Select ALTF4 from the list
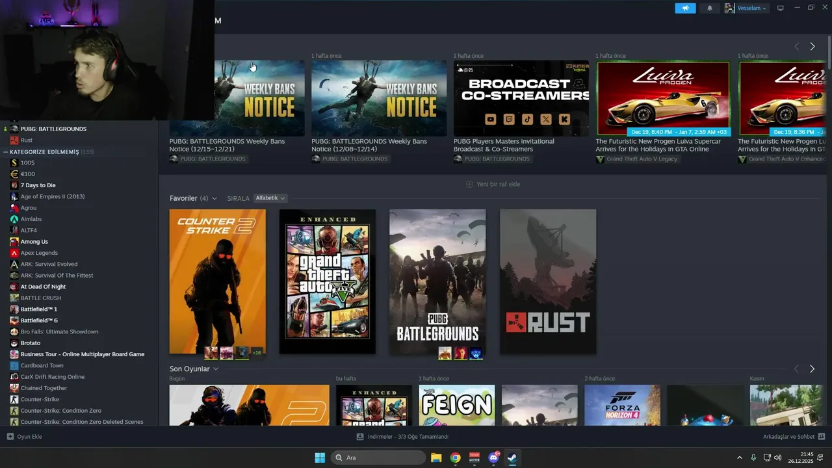Viewport: 832px width, 468px height. click(29, 231)
